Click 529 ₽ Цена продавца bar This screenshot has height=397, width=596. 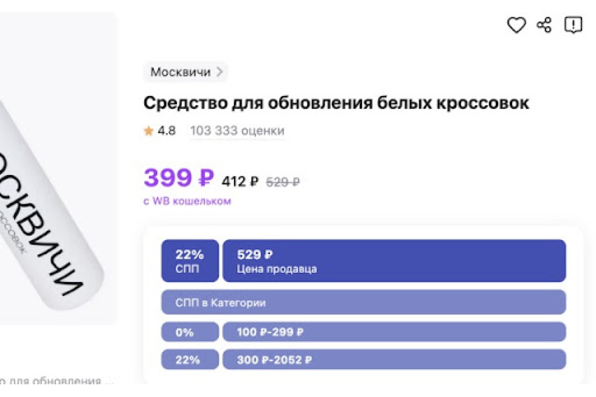[394, 261]
